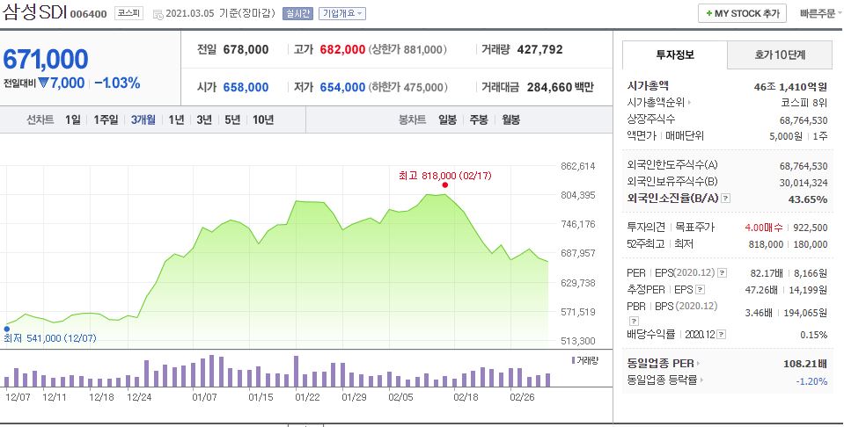Select the 1주일 line chart period
This screenshot has height=427, width=844.
106,119
